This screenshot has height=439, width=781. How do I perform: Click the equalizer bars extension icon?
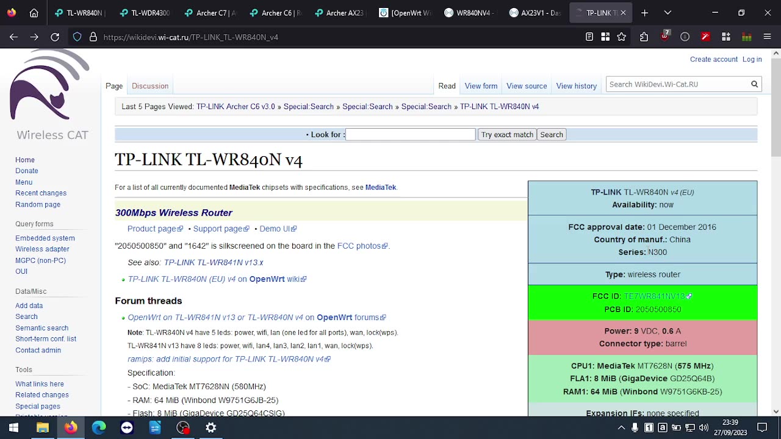746,37
